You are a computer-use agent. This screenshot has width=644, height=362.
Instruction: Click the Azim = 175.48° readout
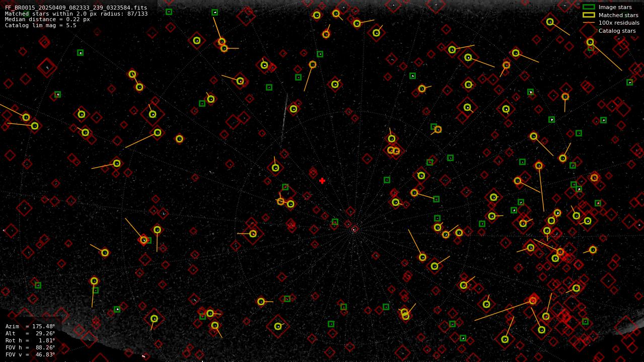[30, 327]
